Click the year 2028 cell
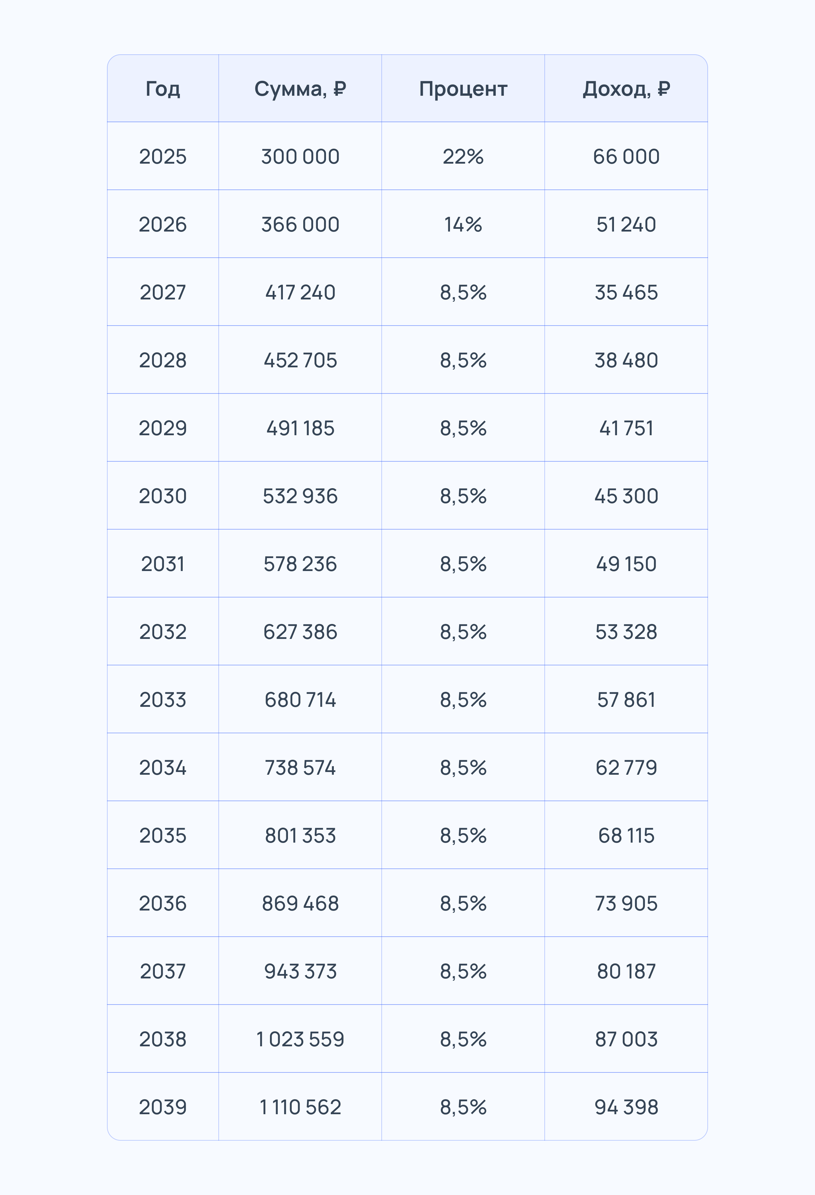Image resolution: width=815 pixels, height=1195 pixels. tap(162, 360)
